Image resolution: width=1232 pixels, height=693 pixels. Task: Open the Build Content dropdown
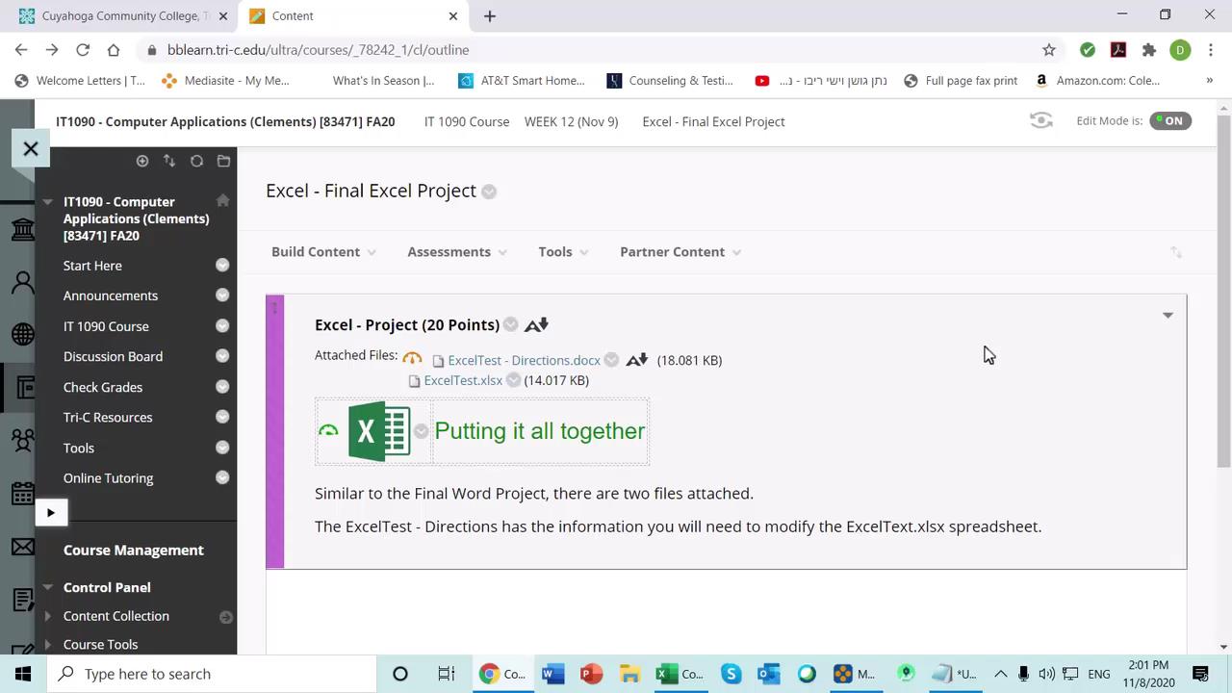tap(323, 251)
